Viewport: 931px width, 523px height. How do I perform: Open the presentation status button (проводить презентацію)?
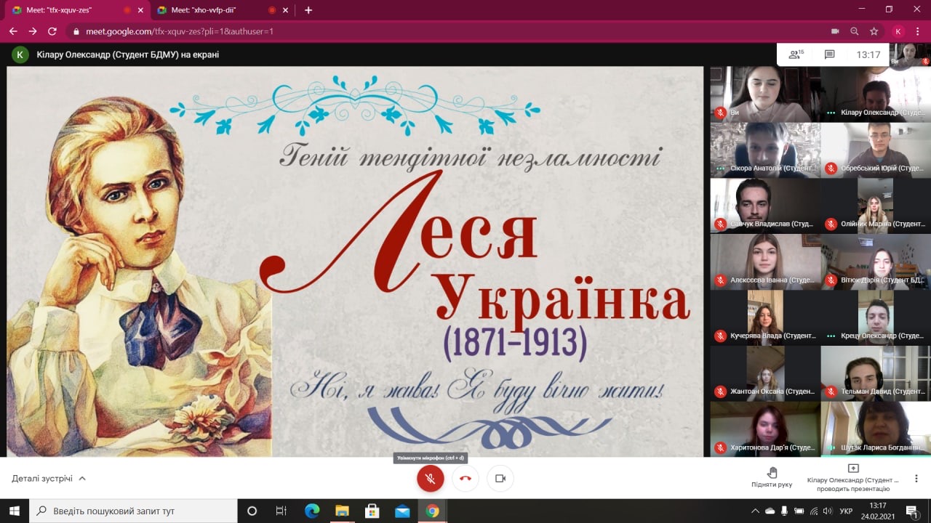(853, 478)
